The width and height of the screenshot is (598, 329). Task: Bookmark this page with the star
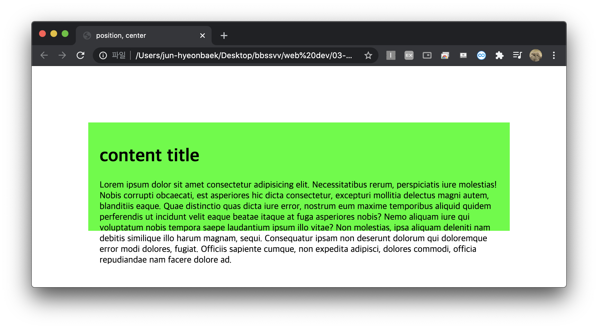[x=368, y=55]
